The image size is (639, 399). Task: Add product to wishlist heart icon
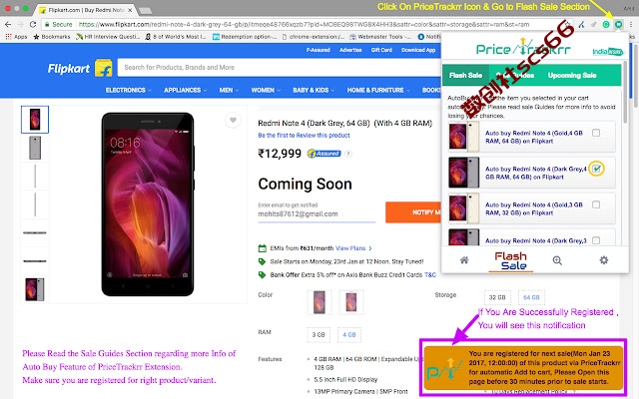point(233,120)
